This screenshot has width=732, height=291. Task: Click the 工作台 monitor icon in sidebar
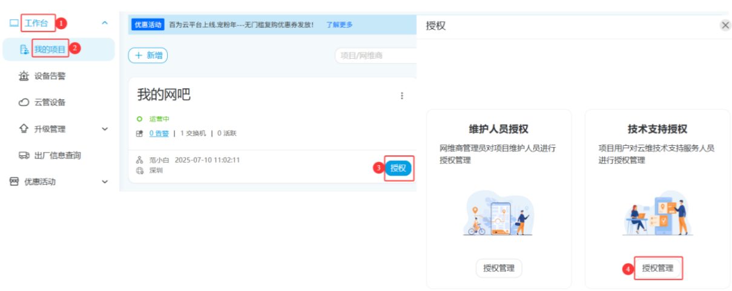tap(14, 23)
